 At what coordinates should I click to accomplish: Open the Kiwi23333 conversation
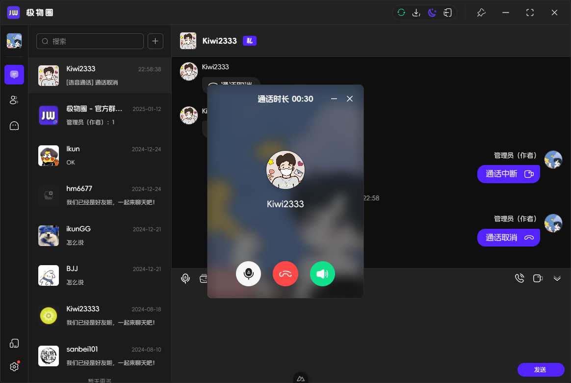(100, 315)
